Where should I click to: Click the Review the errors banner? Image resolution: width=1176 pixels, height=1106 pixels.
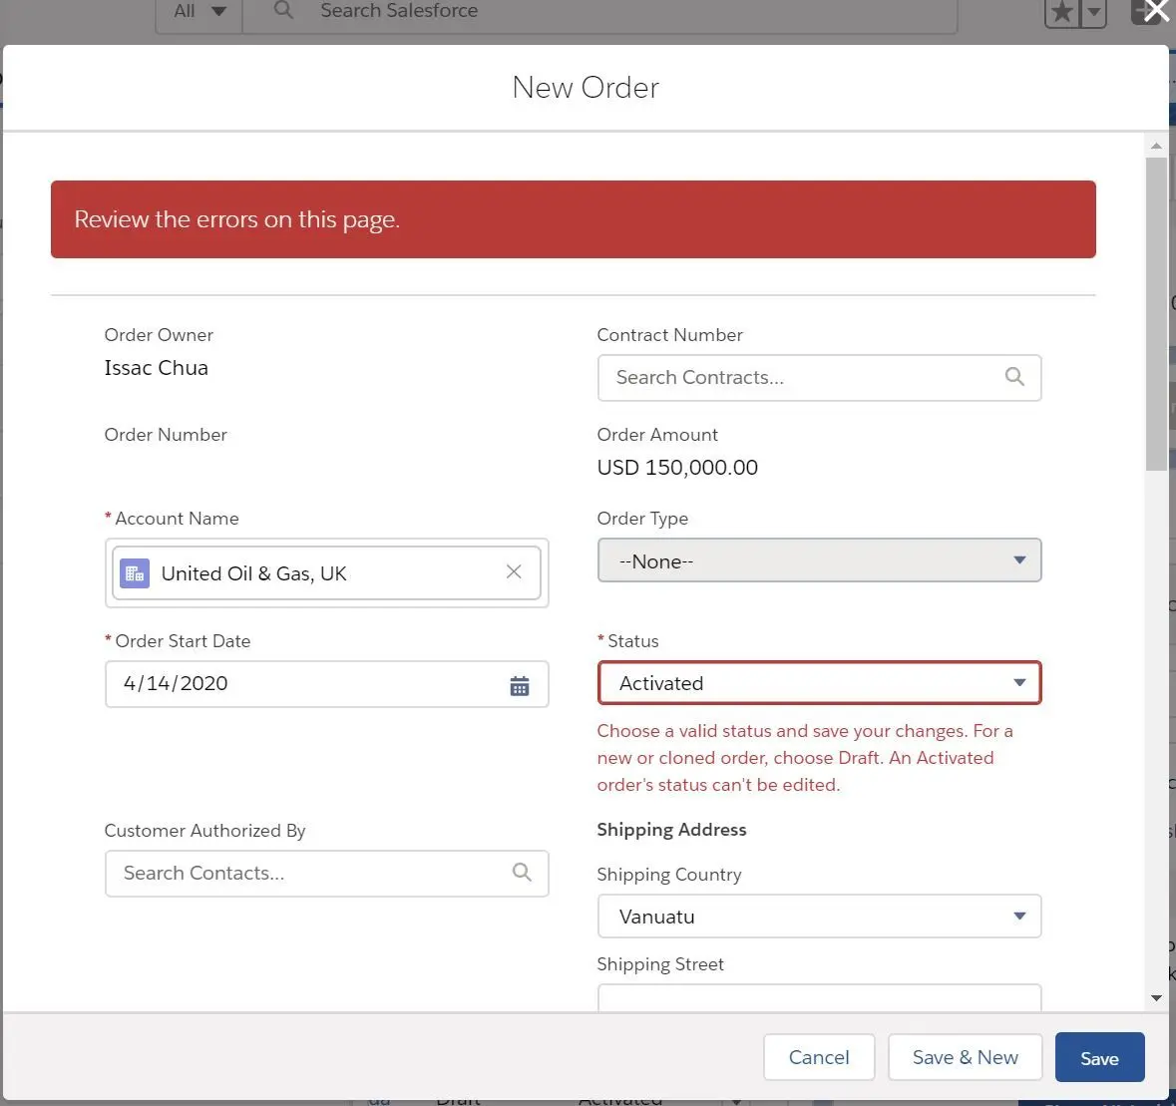573,219
